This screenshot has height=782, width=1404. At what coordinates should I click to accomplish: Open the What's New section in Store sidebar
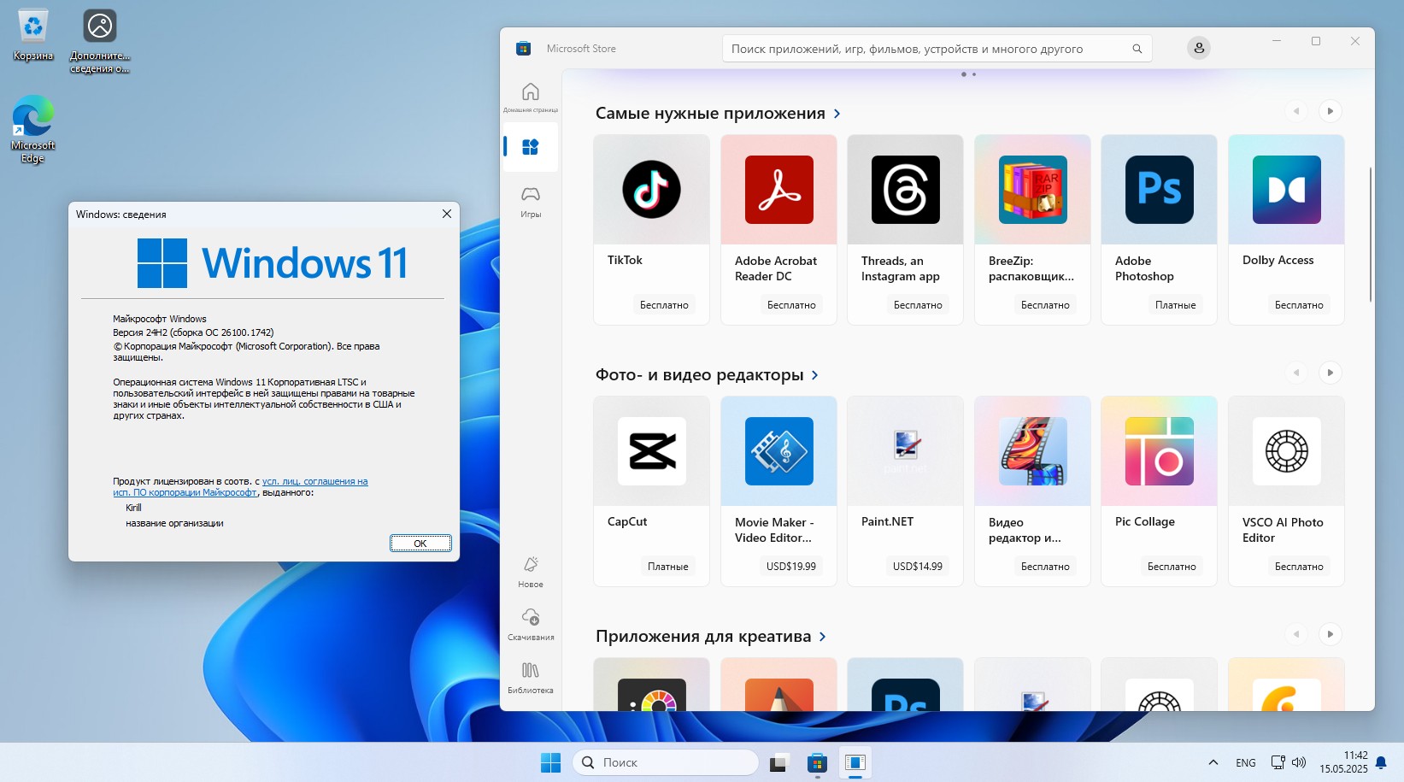531,572
